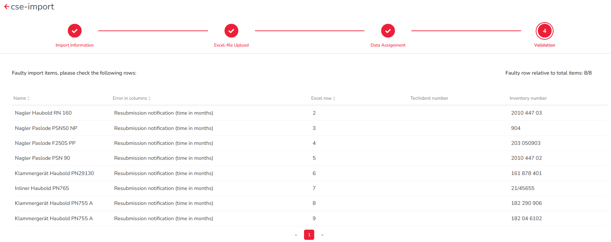This screenshot has width=611, height=242.
Task: Click the Techident number column header
Action: pos(429,98)
